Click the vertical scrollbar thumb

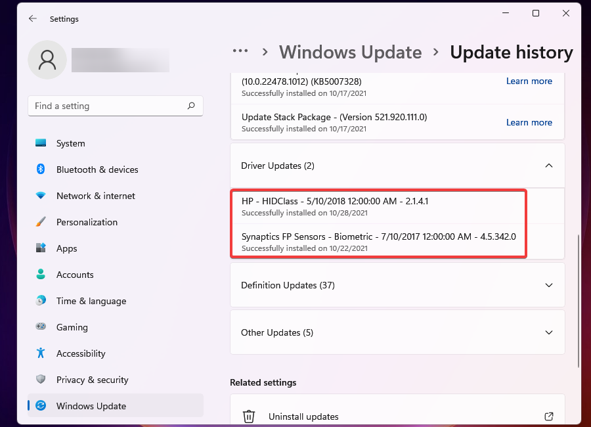point(578,301)
